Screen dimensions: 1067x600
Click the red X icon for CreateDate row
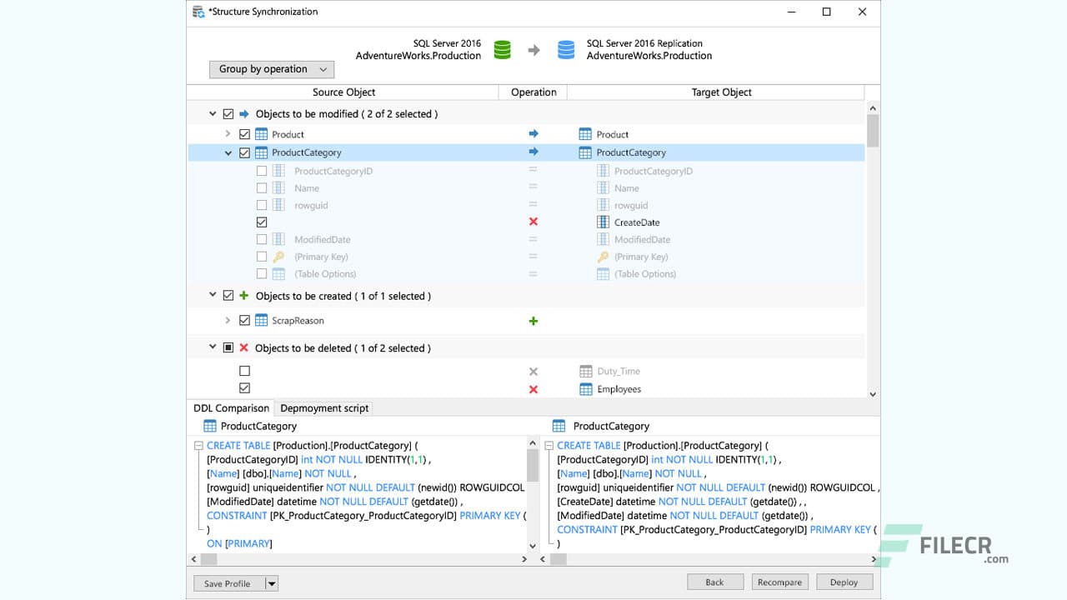(533, 222)
